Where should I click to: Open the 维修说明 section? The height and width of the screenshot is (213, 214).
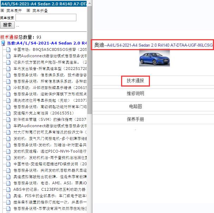[136, 93]
